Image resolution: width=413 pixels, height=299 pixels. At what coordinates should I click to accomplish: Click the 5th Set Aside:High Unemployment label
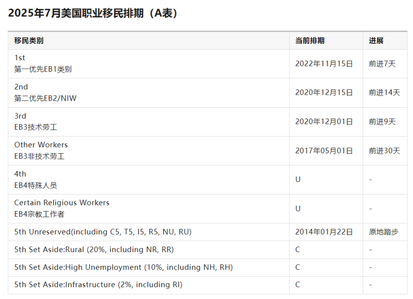(x=123, y=267)
